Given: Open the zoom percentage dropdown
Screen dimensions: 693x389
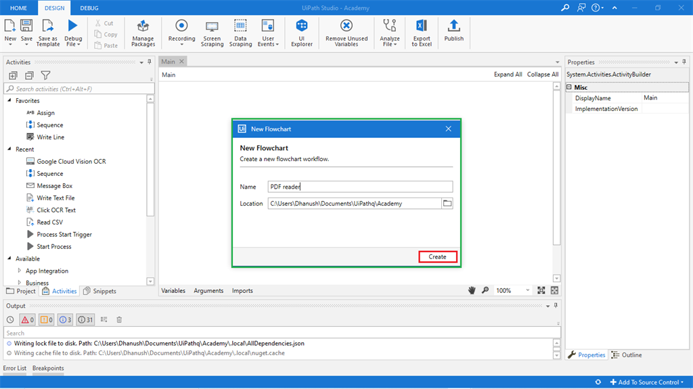Looking at the screenshot, I should (527, 290).
